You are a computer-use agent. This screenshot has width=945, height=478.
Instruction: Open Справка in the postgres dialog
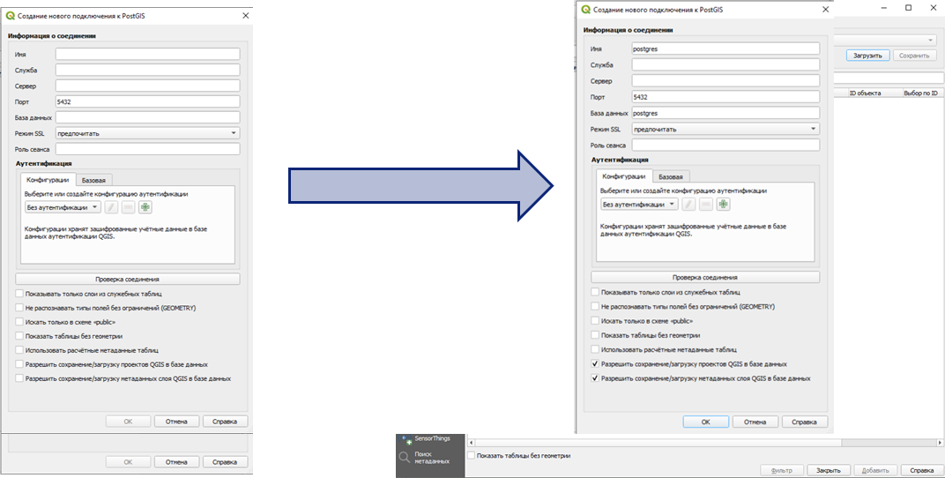click(x=804, y=422)
